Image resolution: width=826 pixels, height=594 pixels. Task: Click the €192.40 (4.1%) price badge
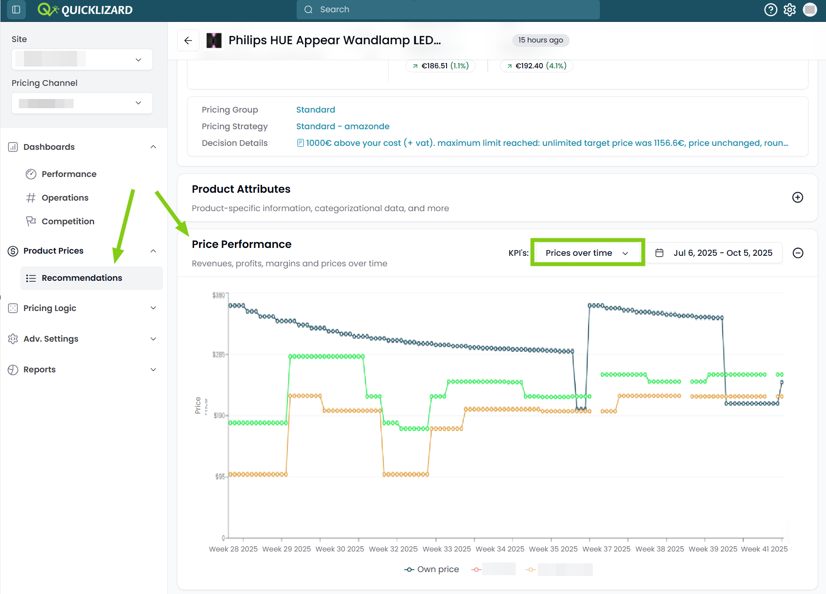click(x=536, y=66)
